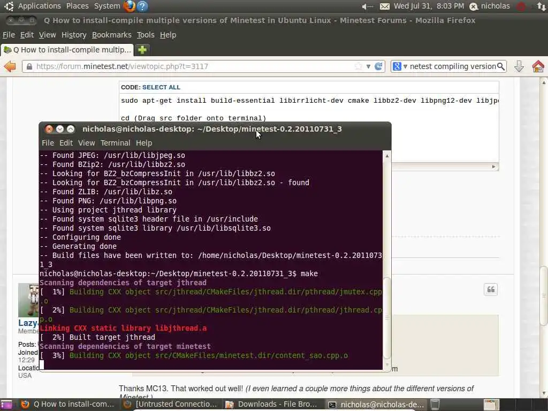
Task: Open the volume control speaker icon
Action: (x=367, y=6)
